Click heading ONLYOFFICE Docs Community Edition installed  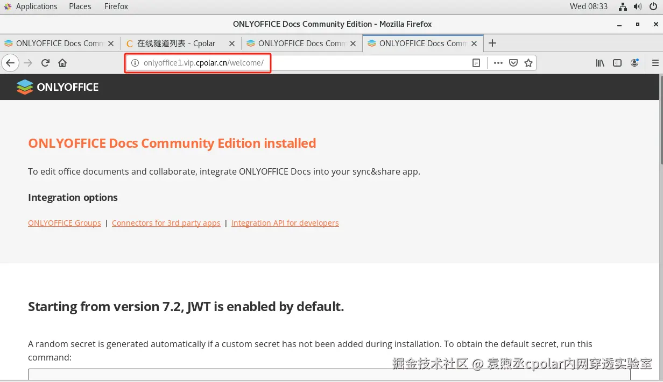172,143
